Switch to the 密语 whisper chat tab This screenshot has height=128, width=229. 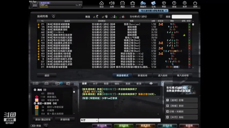139,84
